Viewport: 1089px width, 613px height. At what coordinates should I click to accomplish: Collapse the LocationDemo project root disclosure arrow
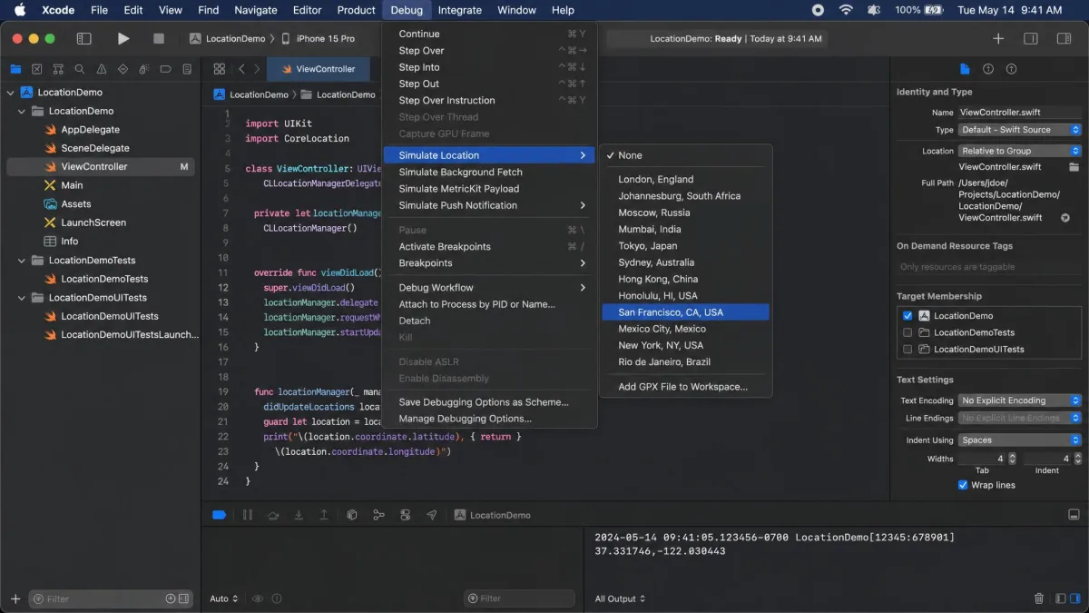point(12,93)
